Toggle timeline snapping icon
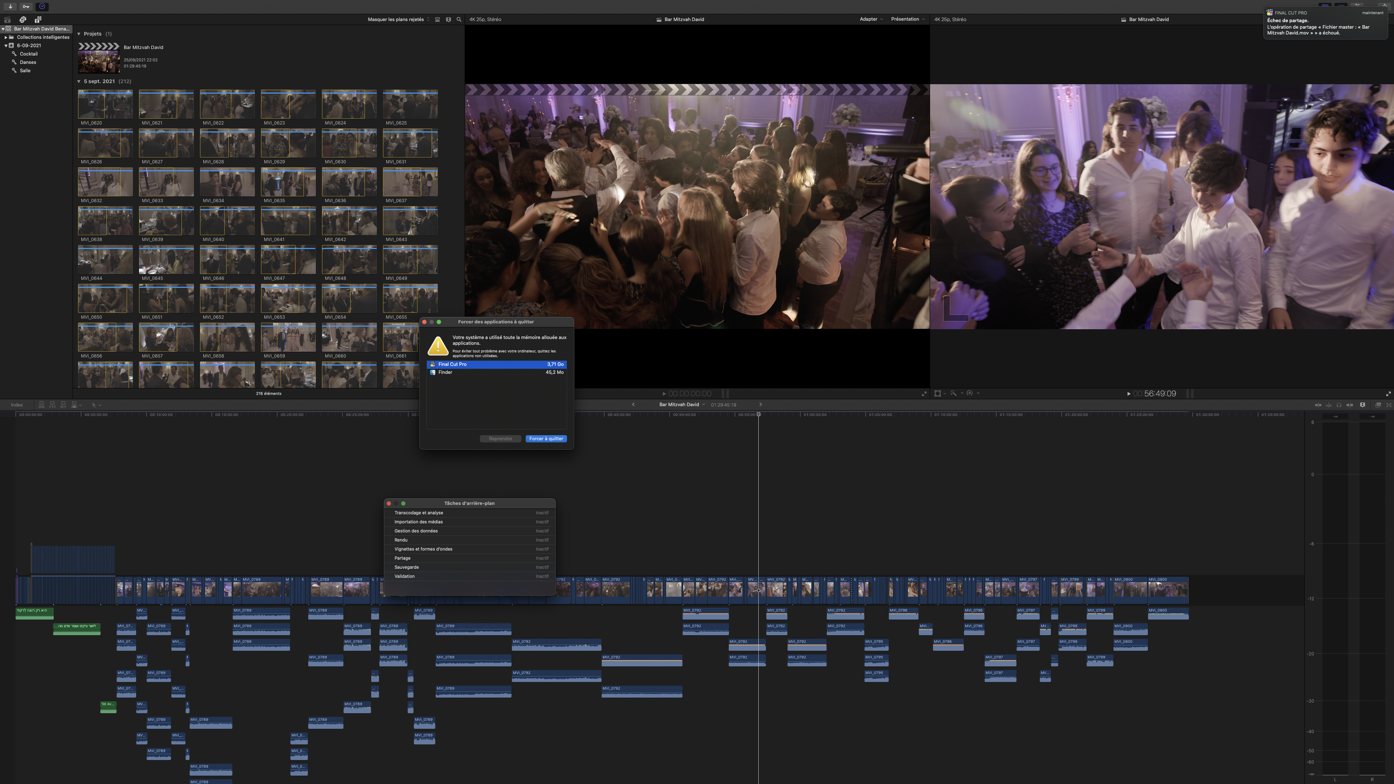 tap(1350, 405)
